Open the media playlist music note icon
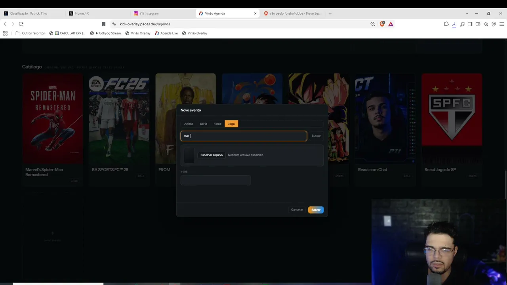The width and height of the screenshot is (507, 285). tap(462, 24)
